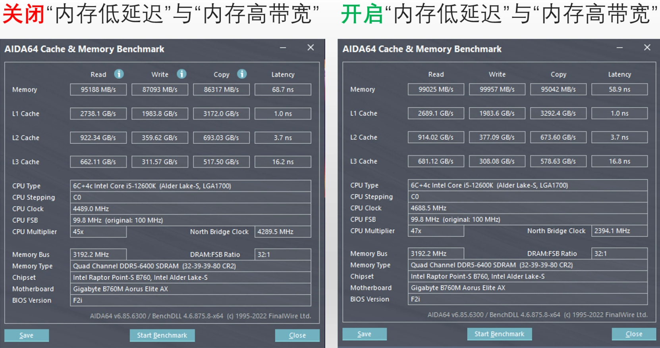This screenshot has height=348, width=660.
Task: Click the Chipset field in right window
Action: click(528, 276)
